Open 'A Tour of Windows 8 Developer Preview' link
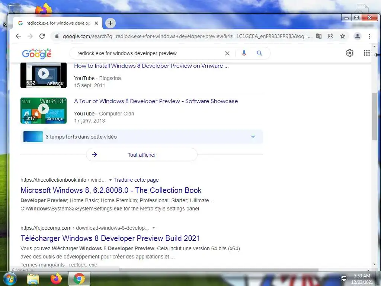This screenshot has width=381, height=286. tap(156, 101)
